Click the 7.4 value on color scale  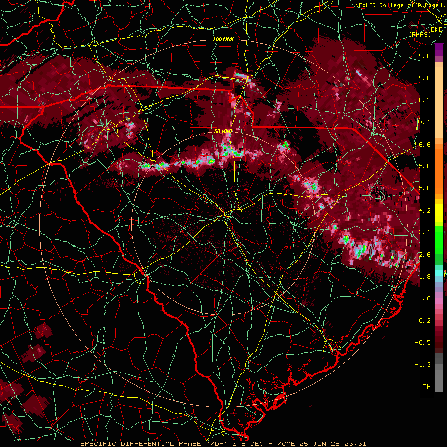[x=425, y=122]
